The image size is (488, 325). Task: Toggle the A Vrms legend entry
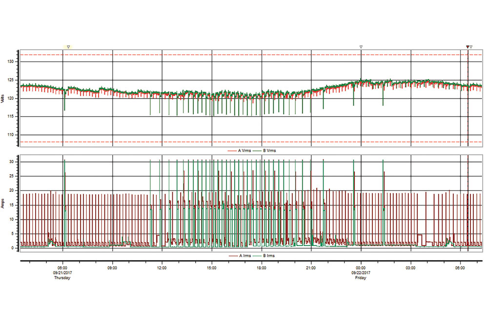point(244,151)
